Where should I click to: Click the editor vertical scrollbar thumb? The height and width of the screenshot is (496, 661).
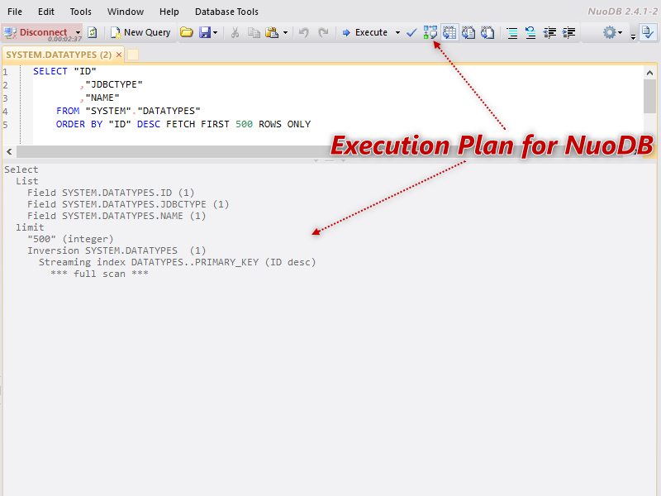click(x=649, y=96)
